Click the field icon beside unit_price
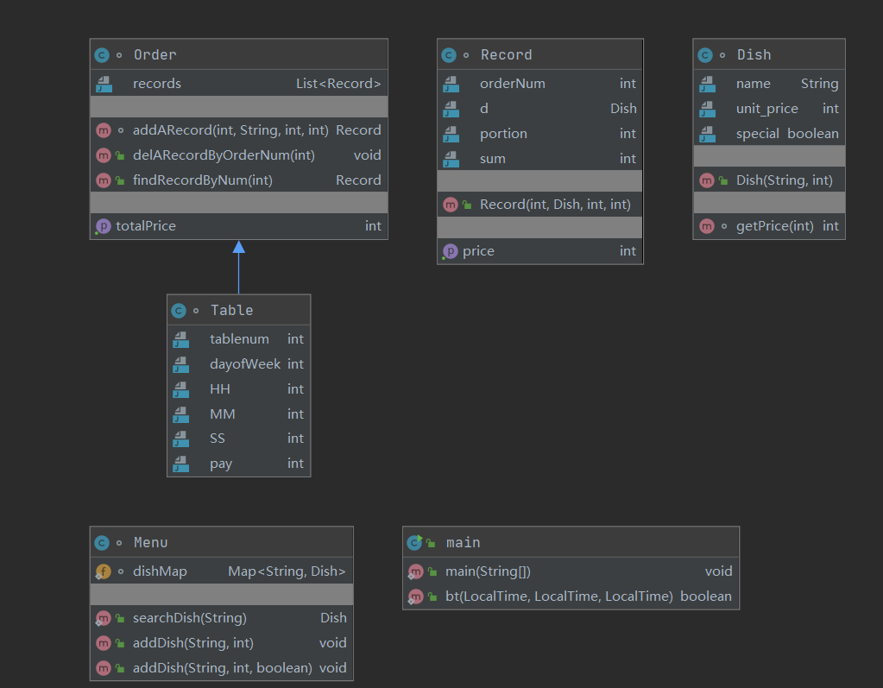Viewport: 883px width, 688px height. click(707, 109)
